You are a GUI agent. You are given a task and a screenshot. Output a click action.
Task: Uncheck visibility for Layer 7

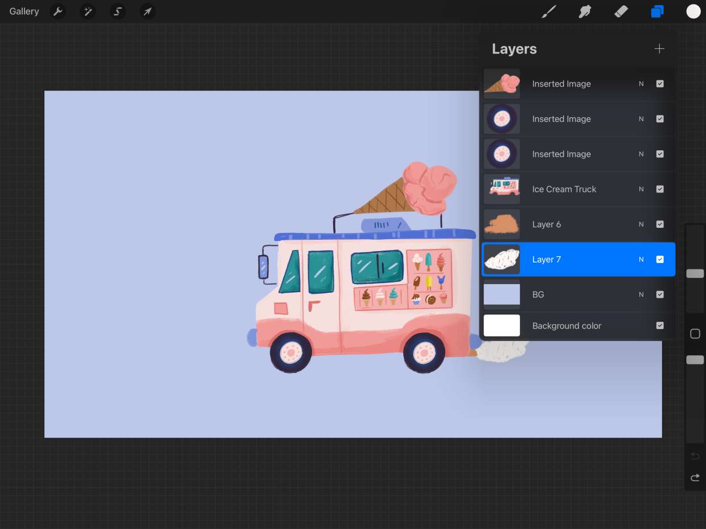point(660,260)
